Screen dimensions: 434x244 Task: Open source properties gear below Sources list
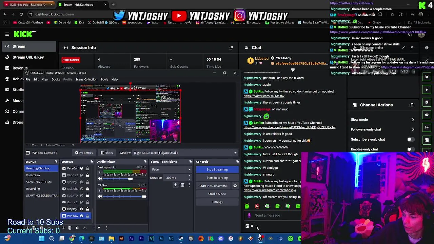(77, 228)
